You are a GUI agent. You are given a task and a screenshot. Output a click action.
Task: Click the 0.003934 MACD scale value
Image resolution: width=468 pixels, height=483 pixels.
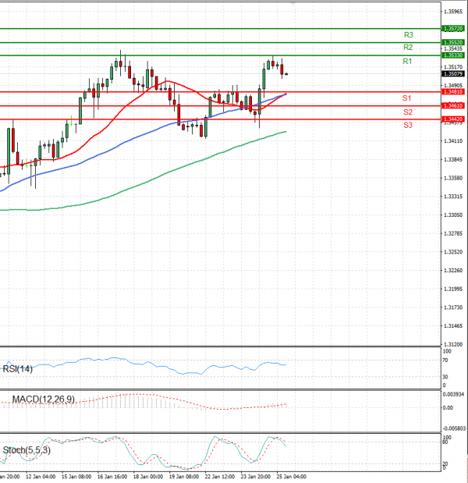[x=453, y=395]
